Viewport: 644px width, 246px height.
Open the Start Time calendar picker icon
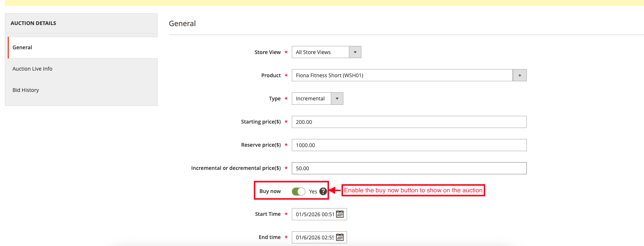(x=340, y=214)
